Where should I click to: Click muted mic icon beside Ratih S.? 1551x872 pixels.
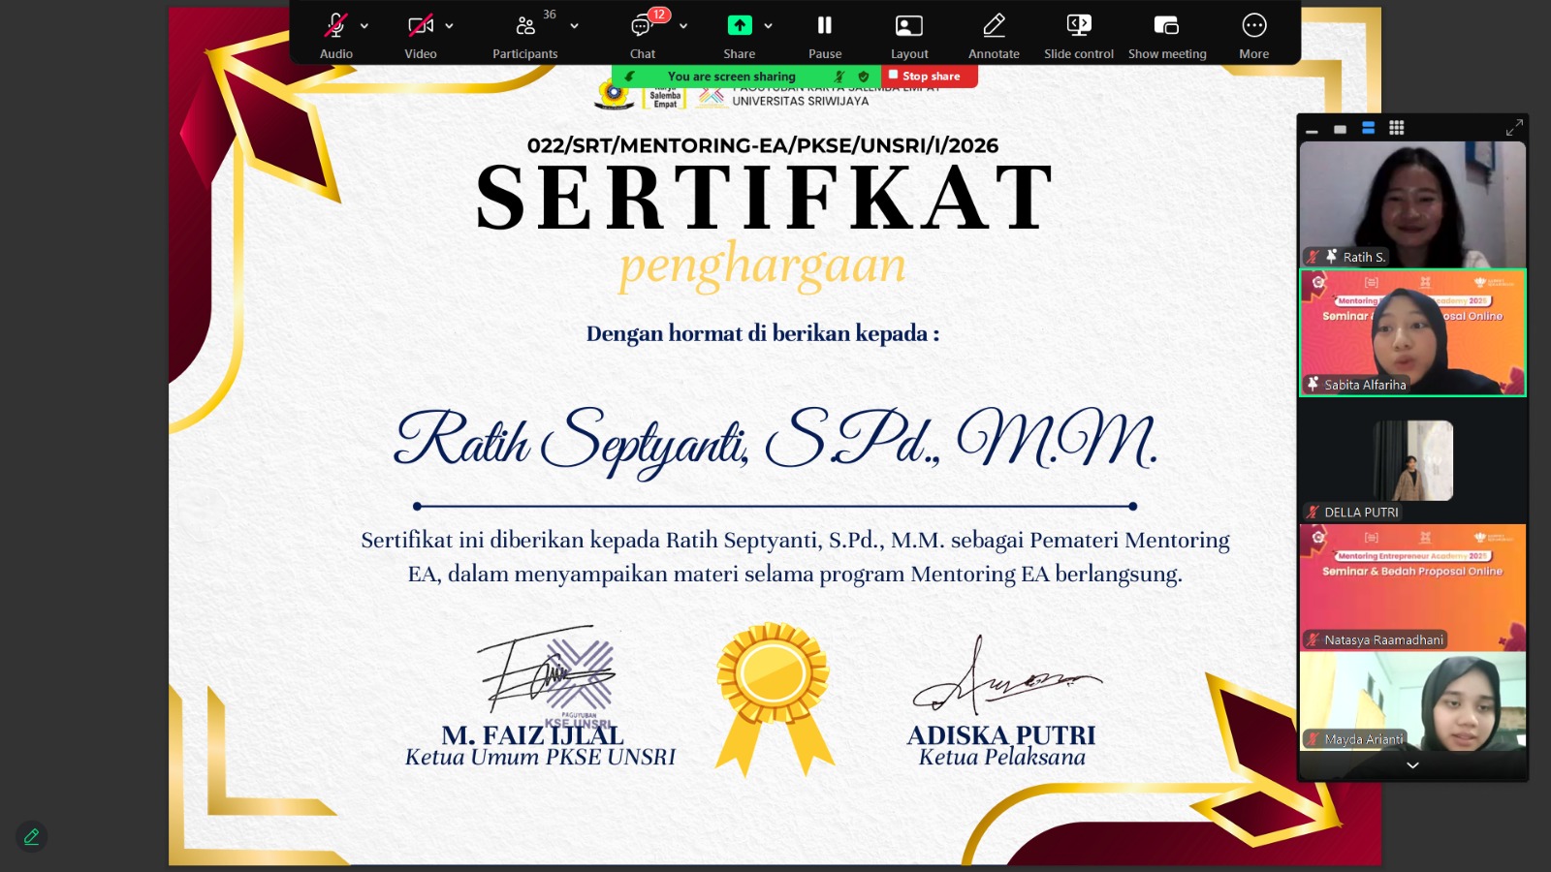1313,257
